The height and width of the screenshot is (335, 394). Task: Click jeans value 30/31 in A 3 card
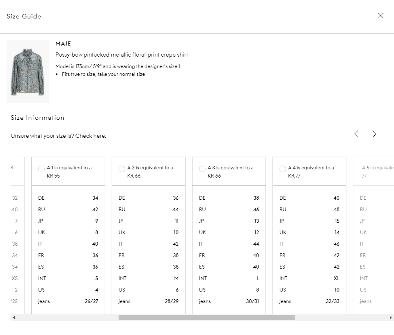(x=252, y=301)
